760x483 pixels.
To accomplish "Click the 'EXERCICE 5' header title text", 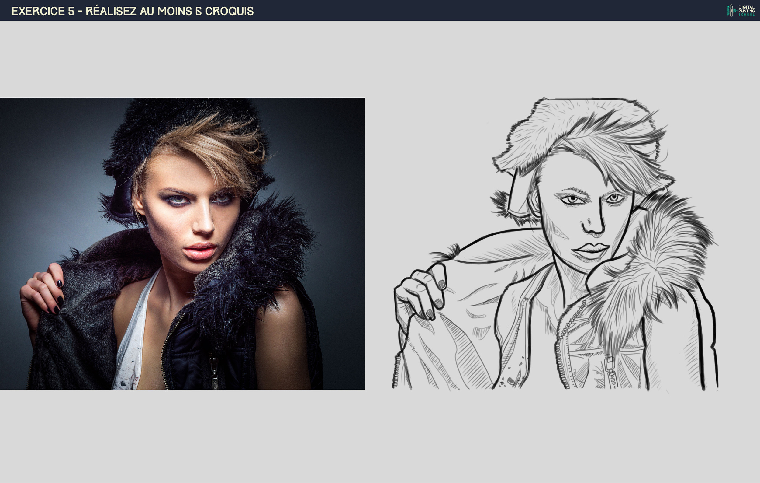I will click(x=43, y=11).
